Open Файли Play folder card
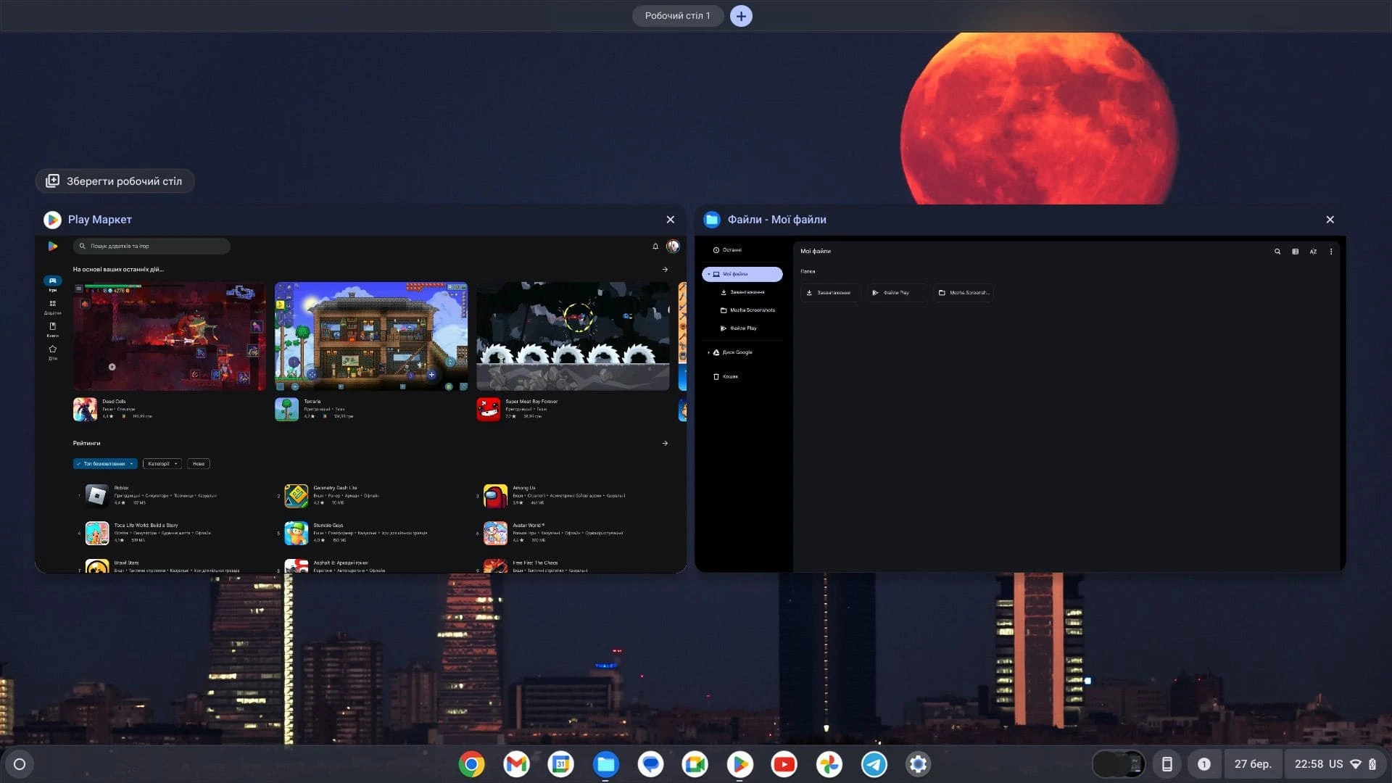This screenshot has height=783, width=1392. (x=897, y=293)
